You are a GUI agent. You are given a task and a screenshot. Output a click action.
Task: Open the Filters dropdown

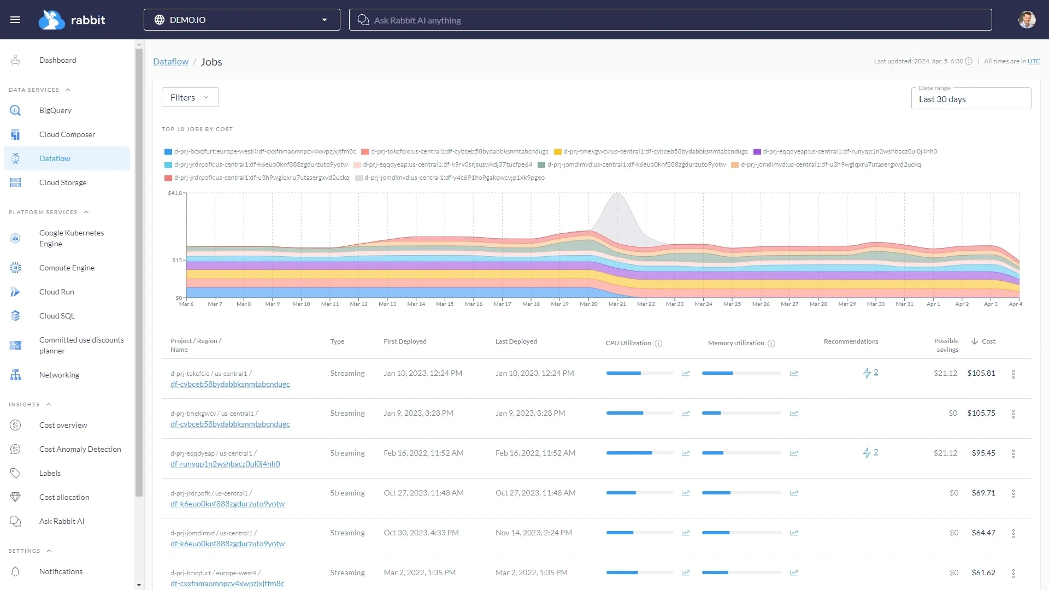[x=190, y=97]
